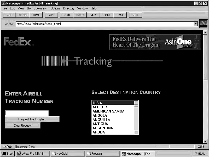
Task: Open the Directory menu
Action: pos(69,8)
